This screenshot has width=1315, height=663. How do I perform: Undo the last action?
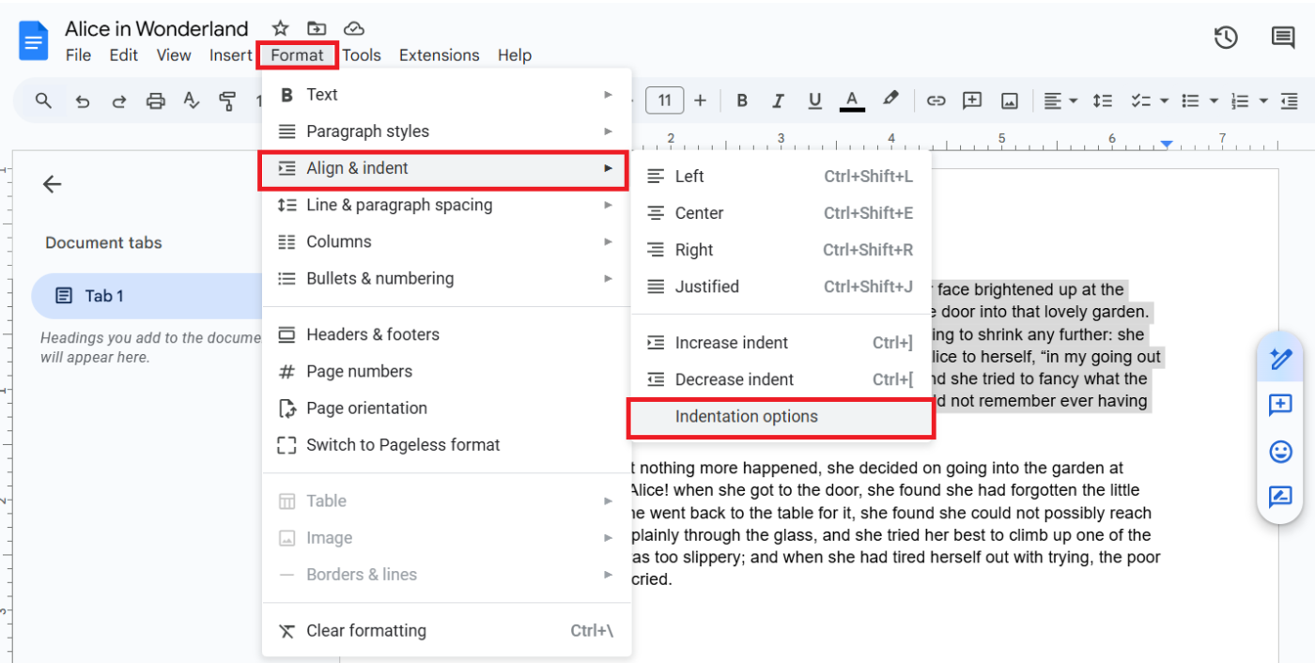coord(82,100)
